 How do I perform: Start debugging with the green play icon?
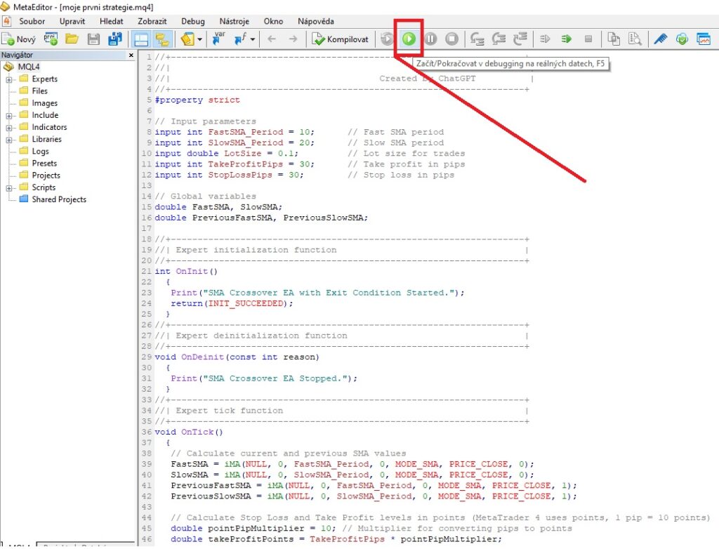tap(409, 39)
